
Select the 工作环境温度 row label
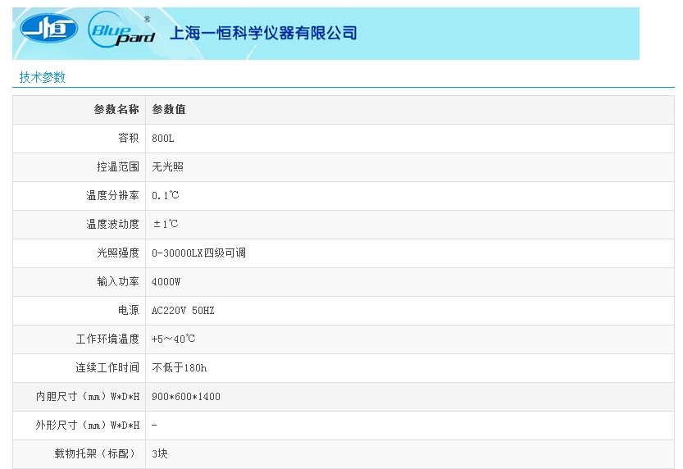(x=107, y=339)
